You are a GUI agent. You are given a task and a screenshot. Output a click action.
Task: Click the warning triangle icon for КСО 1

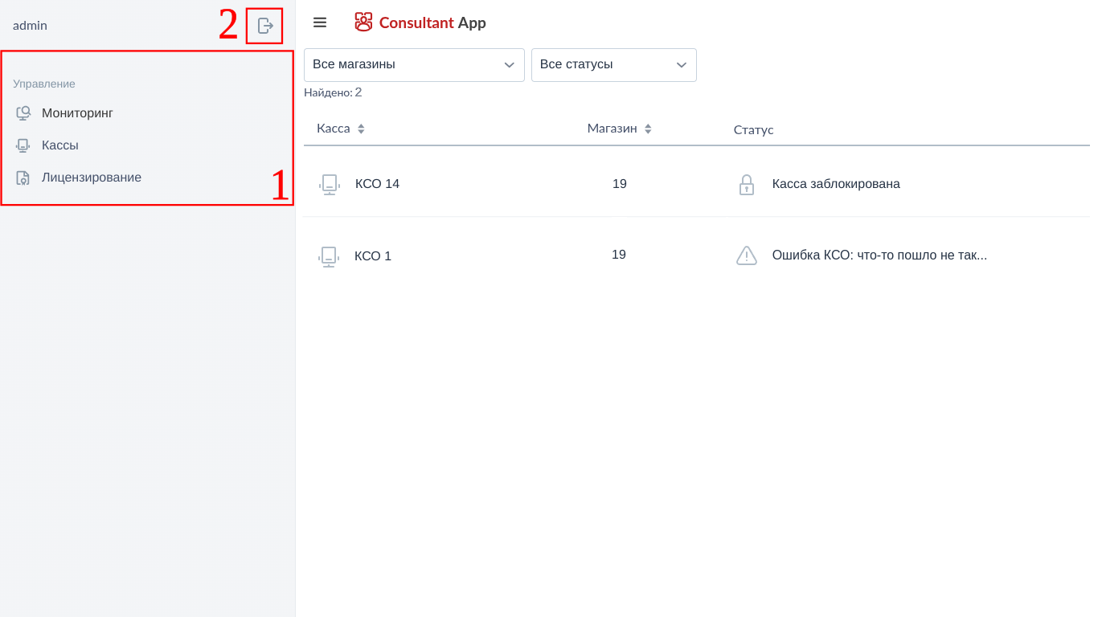click(747, 255)
